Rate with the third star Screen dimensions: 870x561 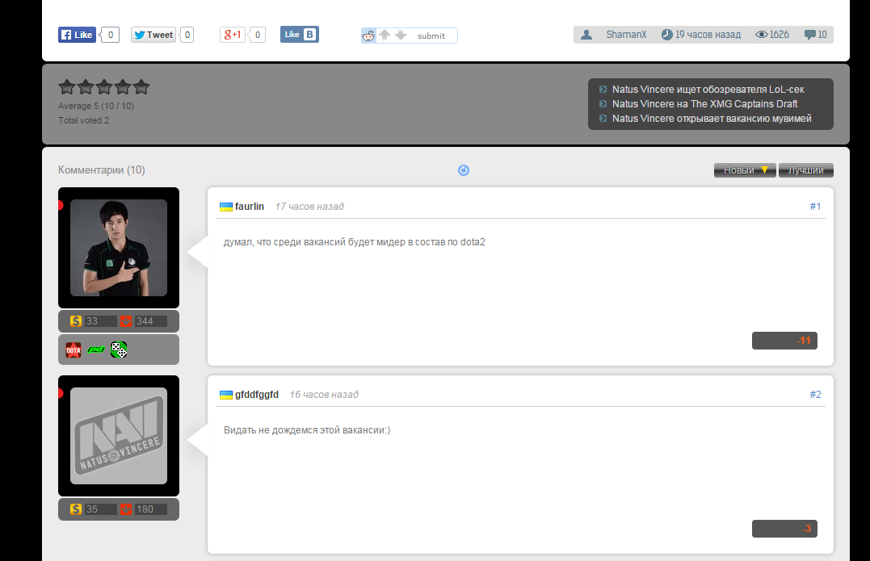pyautogui.click(x=104, y=87)
